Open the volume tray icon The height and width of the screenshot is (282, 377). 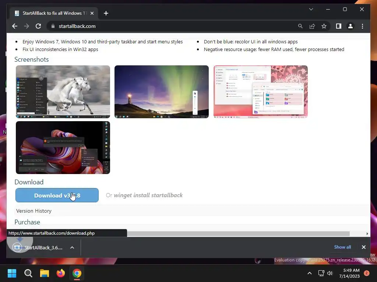pos(330,273)
